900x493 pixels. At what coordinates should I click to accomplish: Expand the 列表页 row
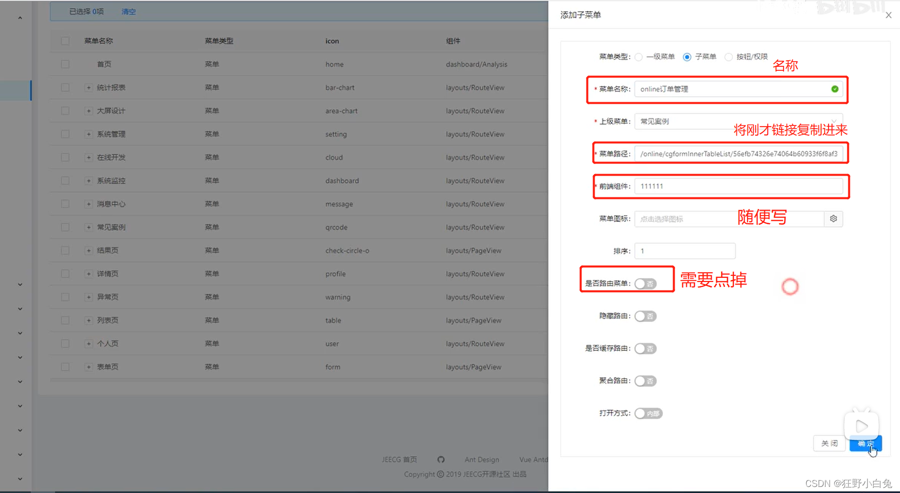coord(89,320)
